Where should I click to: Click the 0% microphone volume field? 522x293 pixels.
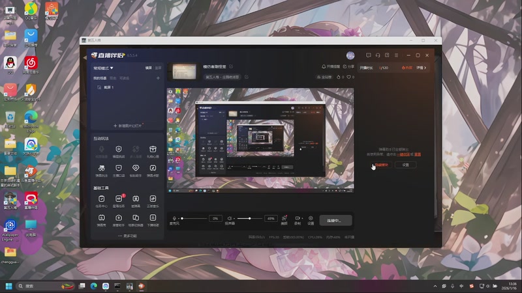point(215,218)
